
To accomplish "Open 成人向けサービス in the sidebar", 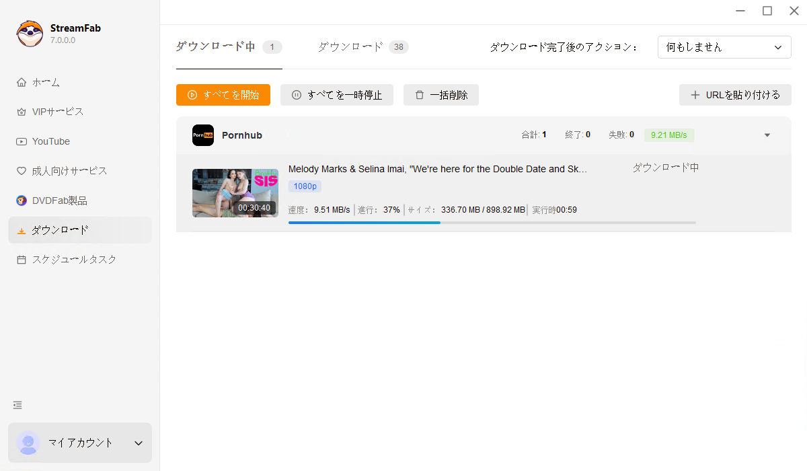I will pyautogui.click(x=69, y=171).
